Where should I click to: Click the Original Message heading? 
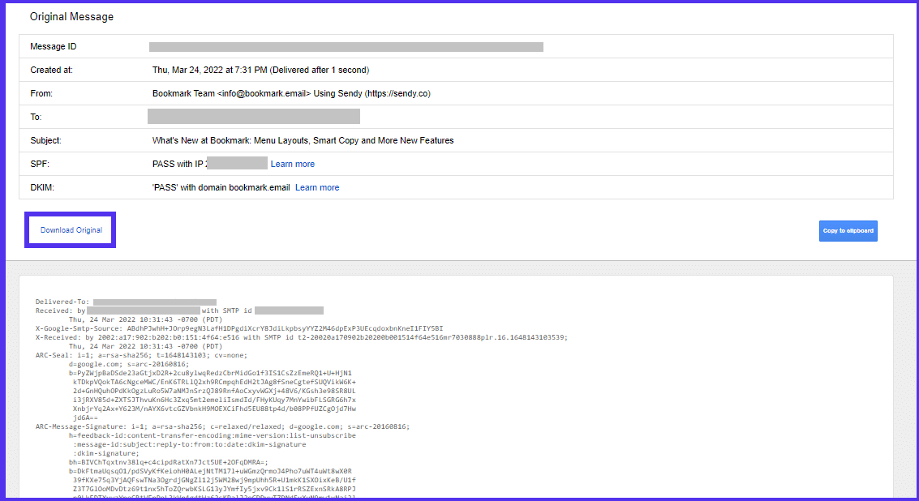tap(72, 16)
